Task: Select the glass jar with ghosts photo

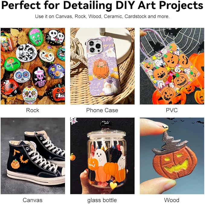Action: [102, 156]
